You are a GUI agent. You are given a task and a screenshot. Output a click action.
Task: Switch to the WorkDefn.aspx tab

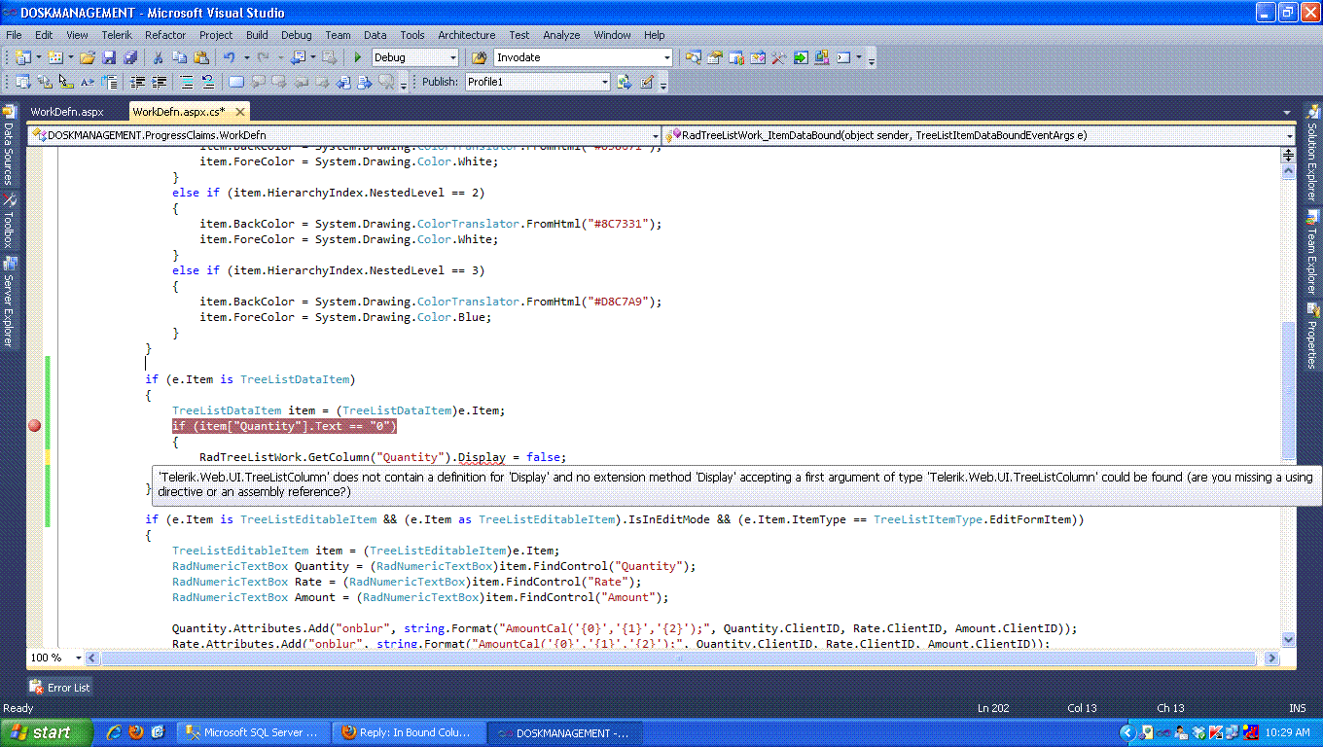click(66, 112)
